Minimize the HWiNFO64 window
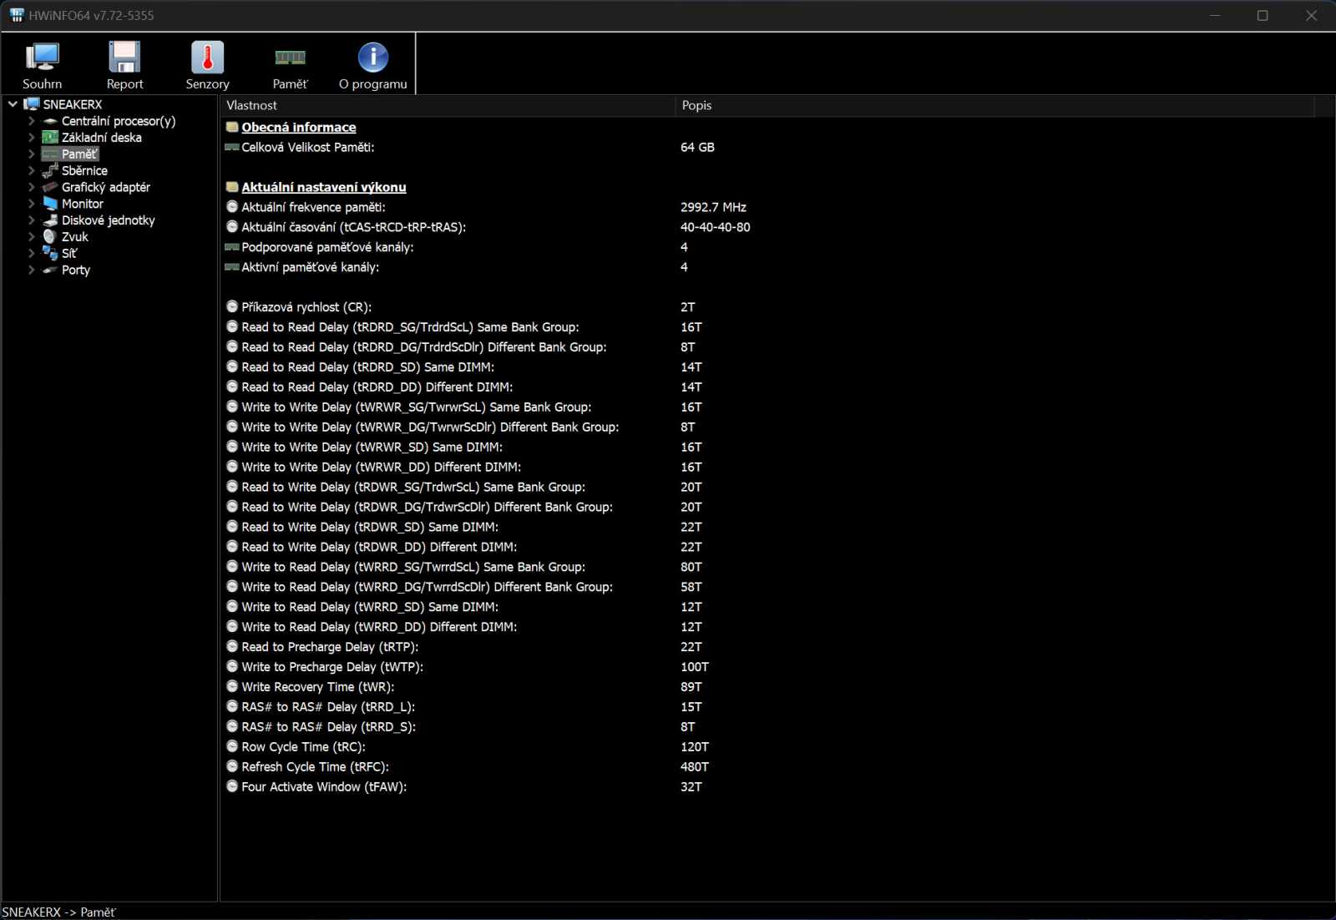Viewport: 1336px width, 920px height. [1215, 15]
